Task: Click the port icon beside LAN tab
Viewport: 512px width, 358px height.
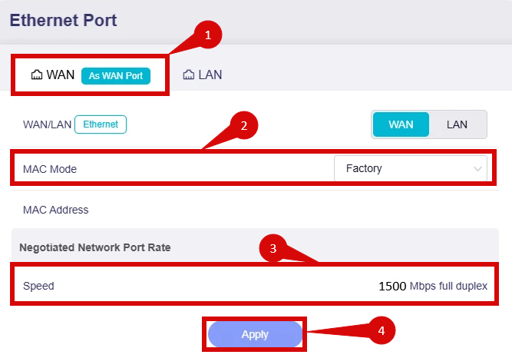Action: 188,75
